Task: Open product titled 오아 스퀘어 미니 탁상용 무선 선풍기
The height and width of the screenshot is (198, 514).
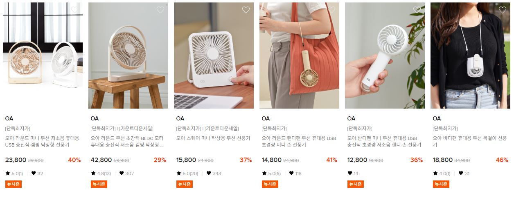Action: click(x=210, y=138)
